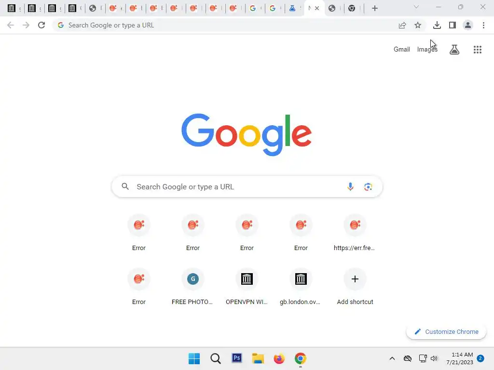This screenshot has width=494, height=370.
Task: Bookmark this tab with the star icon
Action: pos(418,25)
